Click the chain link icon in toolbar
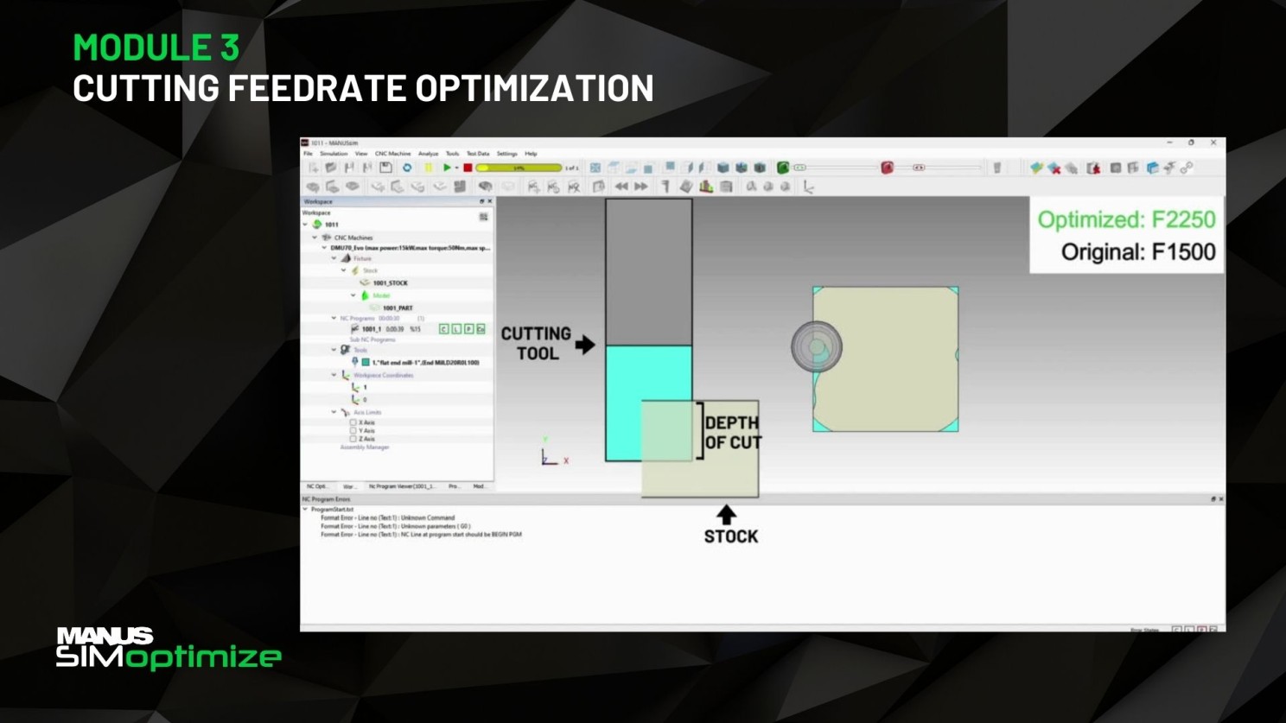 point(1187,168)
